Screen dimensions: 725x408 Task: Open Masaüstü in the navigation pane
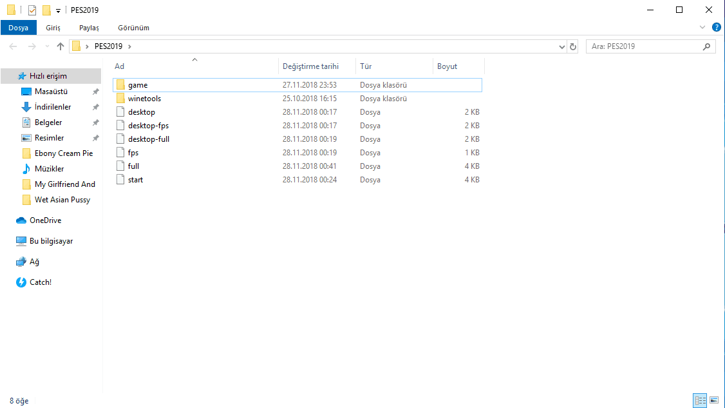pyautogui.click(x=51, y=92)
